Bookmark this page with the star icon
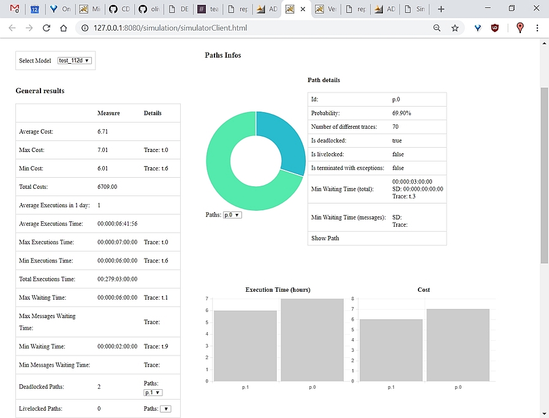The width and height of the screenshot is (549, 418). click(455, 28)
